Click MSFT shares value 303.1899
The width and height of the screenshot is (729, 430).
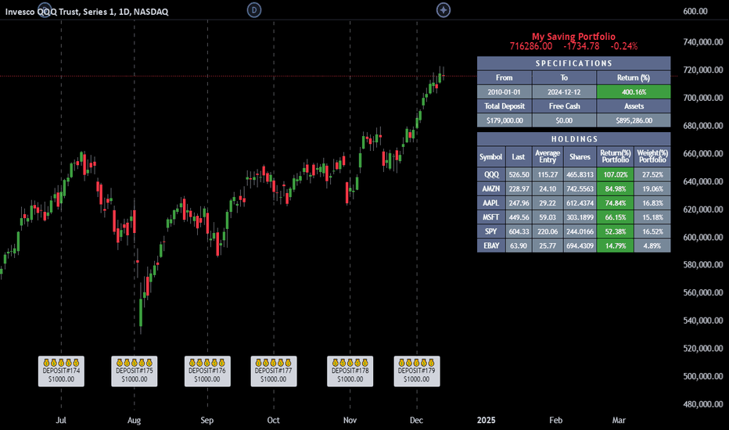coord(580,217)
